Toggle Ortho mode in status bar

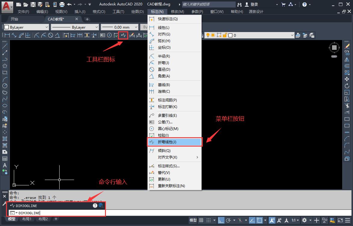[x=221, y=220]
